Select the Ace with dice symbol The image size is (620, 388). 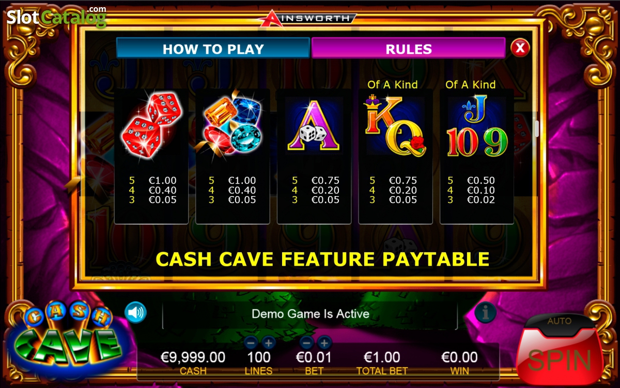(x=314, y=126)
